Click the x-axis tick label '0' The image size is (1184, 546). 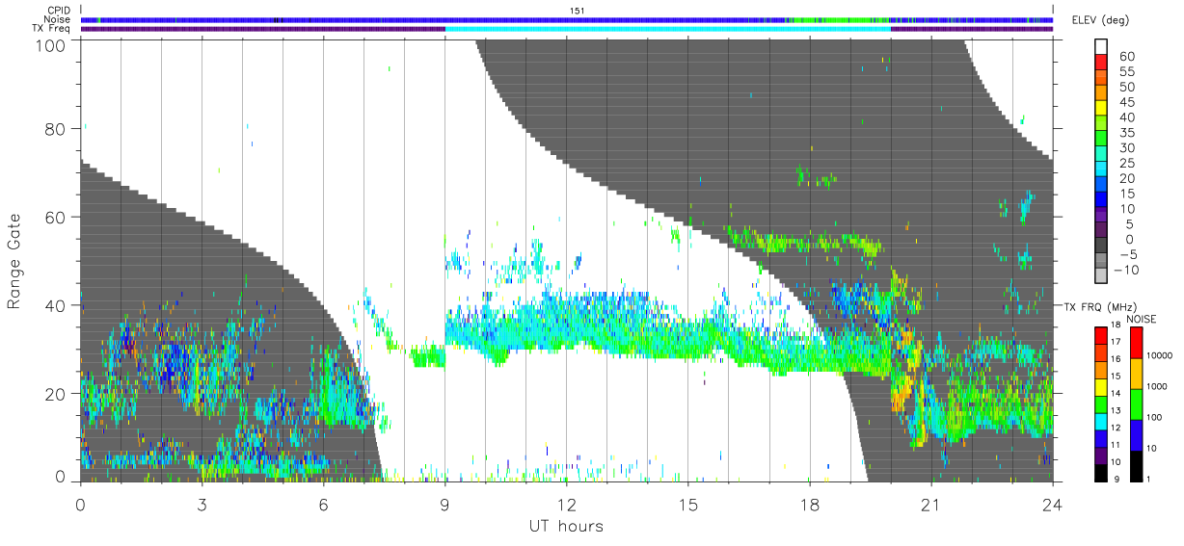[81, 504]
